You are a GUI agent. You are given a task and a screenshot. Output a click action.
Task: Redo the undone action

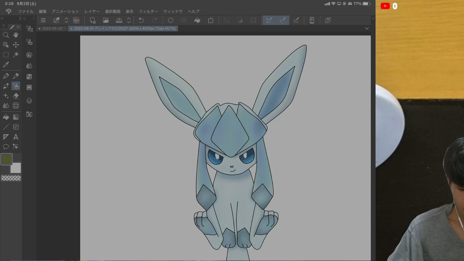pos(155,20)
